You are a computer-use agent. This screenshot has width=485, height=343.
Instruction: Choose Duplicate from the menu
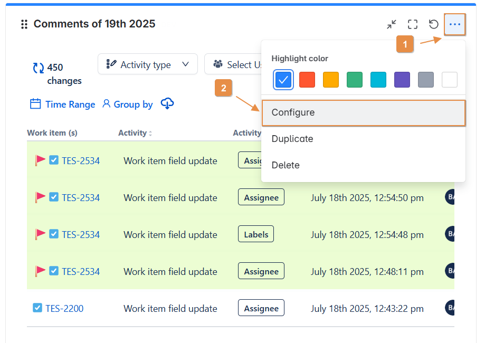(292, 139)
